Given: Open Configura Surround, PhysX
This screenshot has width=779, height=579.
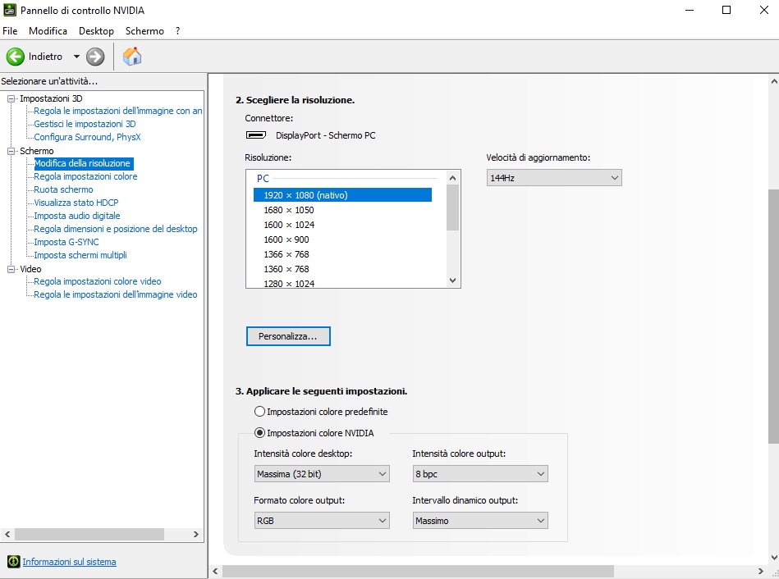Looking at the screenshot, I should point(87,137).
